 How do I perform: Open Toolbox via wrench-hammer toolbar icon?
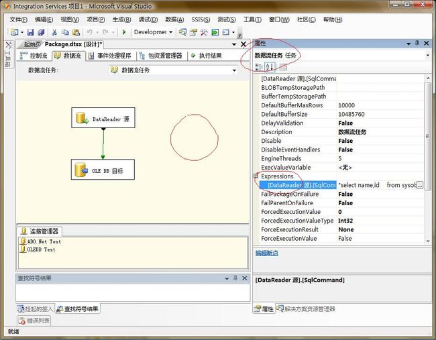pyautogui.click(x=204, y=32)
